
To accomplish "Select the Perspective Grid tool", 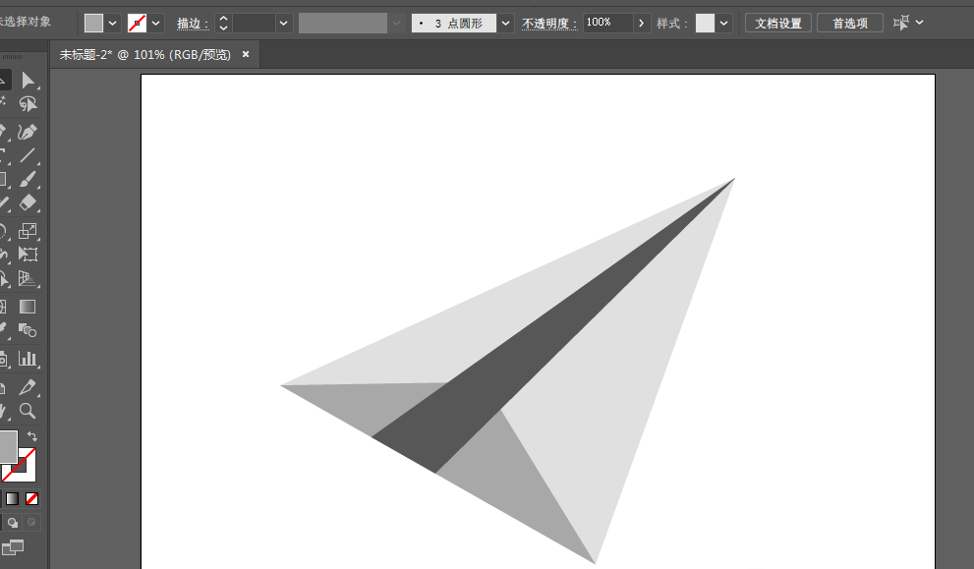I will 28,278.
